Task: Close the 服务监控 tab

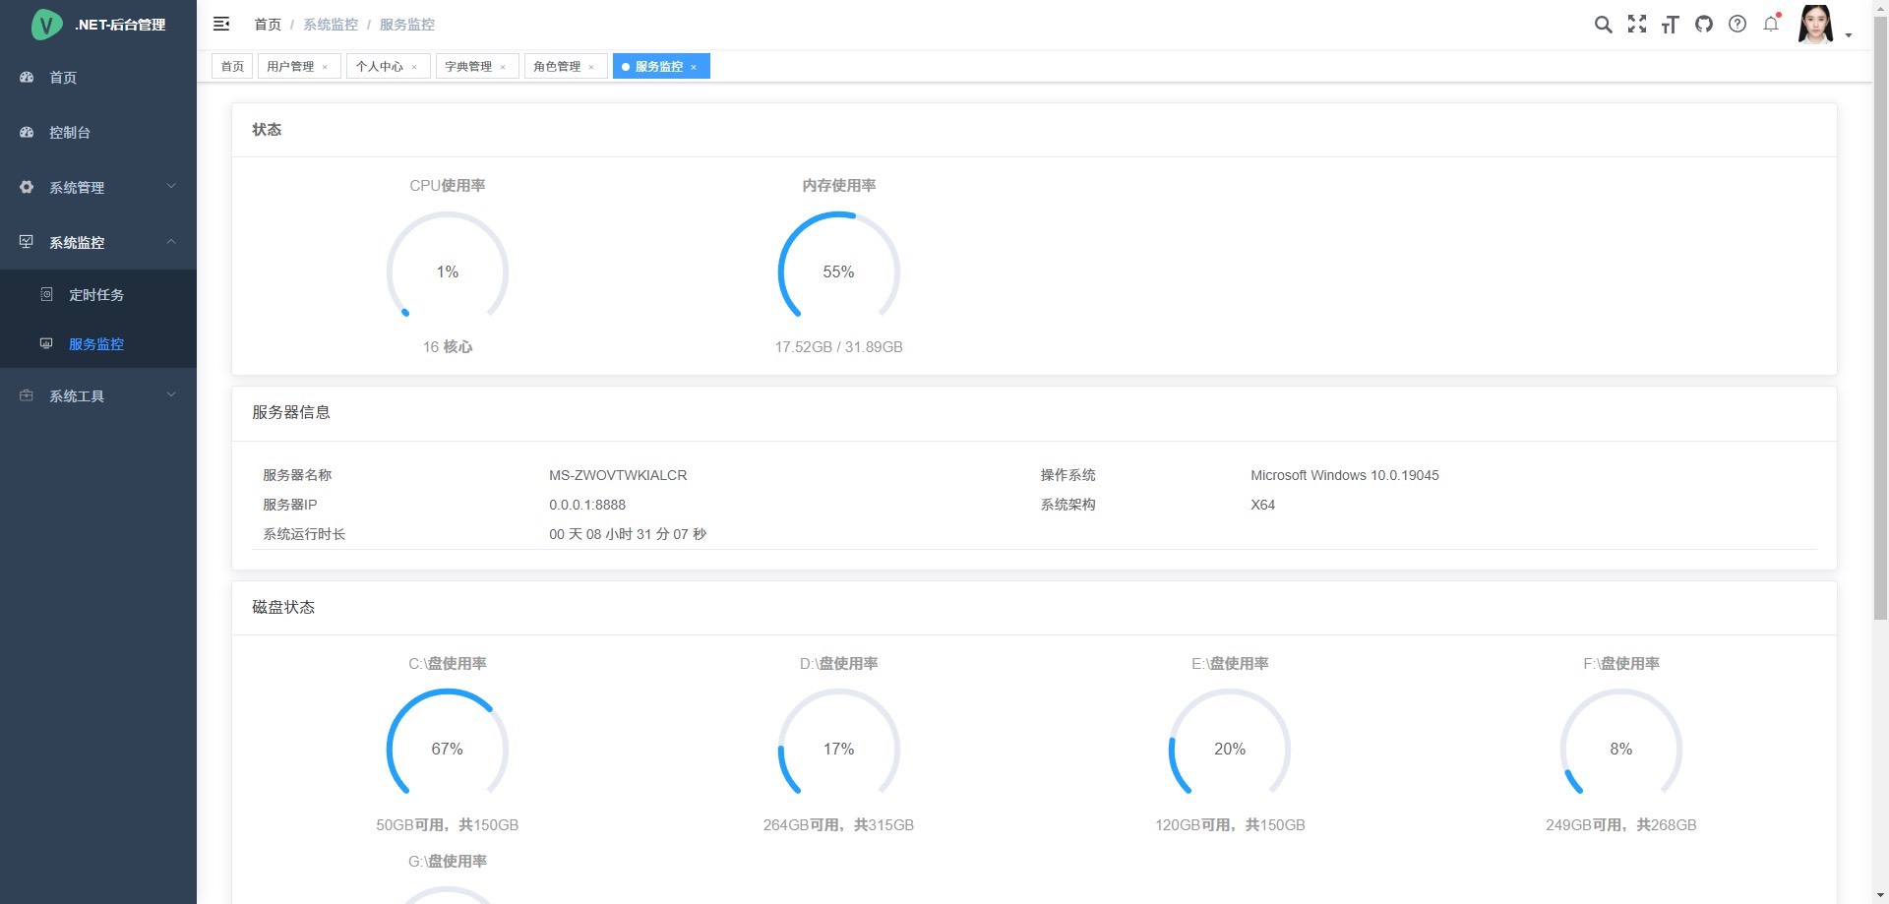Action: pyautogui.click(x=694, y=67)
